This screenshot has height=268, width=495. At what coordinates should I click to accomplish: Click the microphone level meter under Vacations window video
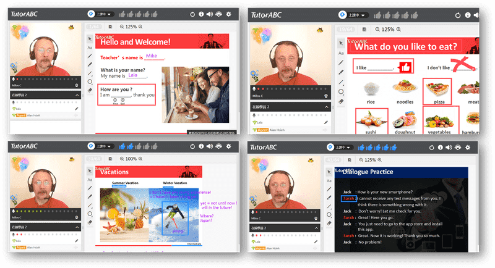(x=43, y=212)
